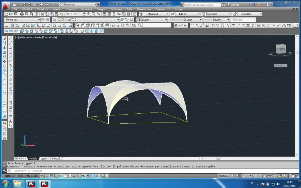301x188 pixels.
Task: Open the Layer Properties Manager icon
Action: (54, 20)
